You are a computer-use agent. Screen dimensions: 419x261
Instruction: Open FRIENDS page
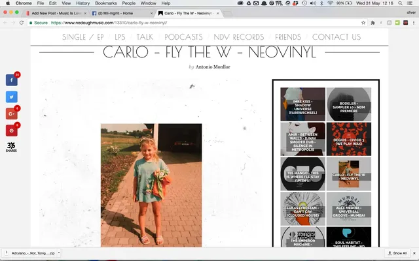tap(288, 37)
